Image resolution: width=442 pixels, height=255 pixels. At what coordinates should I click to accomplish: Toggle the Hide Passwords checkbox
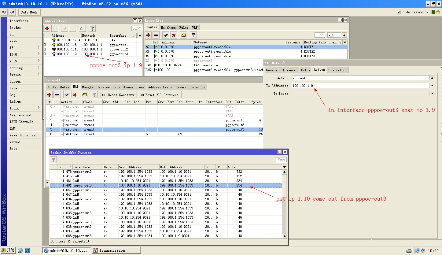pos(399,12)
